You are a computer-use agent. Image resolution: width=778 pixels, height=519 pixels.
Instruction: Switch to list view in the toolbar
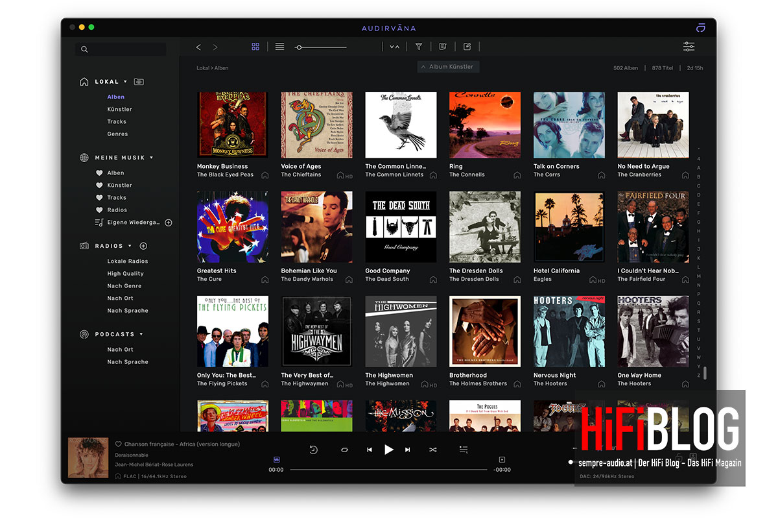pos(279,46)
